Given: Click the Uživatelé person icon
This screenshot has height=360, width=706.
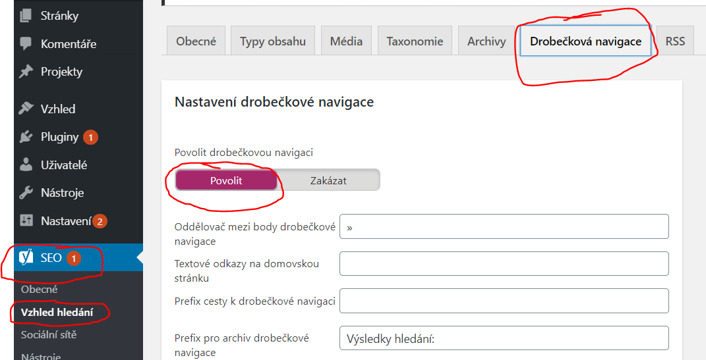Looking at the screenshot, I should (x=26, y=165).
